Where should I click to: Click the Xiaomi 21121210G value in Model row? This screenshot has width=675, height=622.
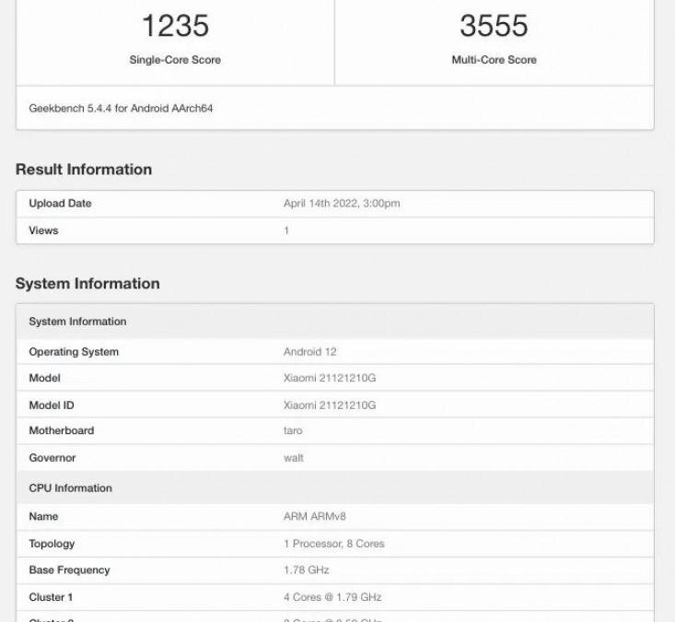pyautogui.click(x=330, y=379)
